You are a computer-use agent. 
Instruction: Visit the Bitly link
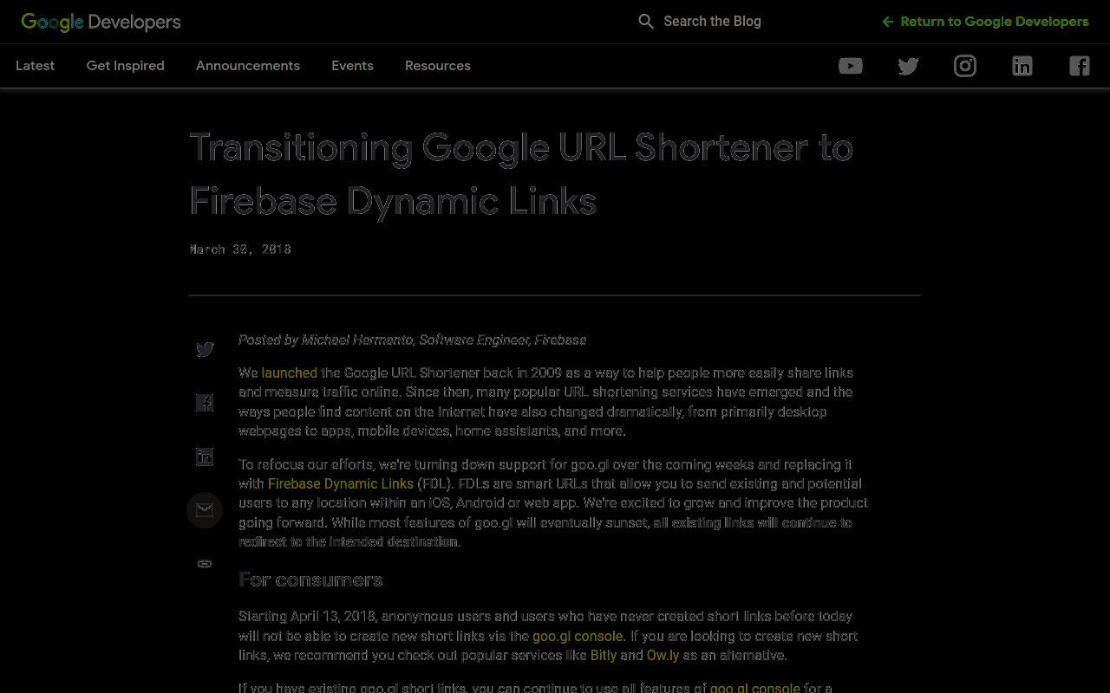pos(604,655)
